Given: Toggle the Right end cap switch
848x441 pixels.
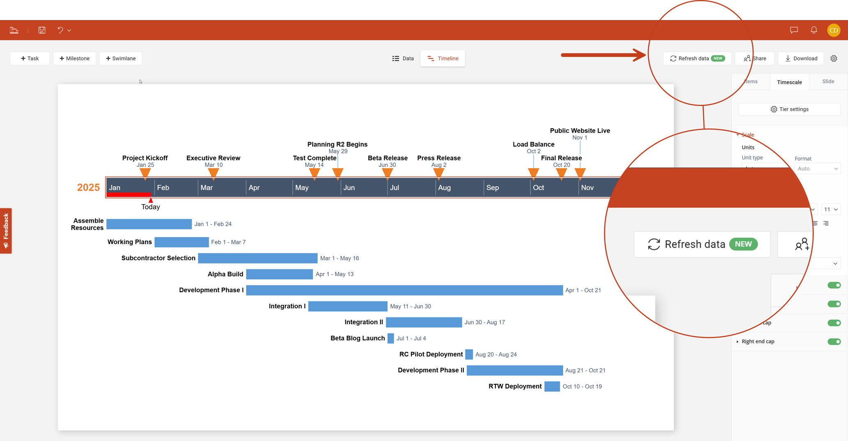Looking at the screenshot, I should pyautogui.click(x=834, y=342).
